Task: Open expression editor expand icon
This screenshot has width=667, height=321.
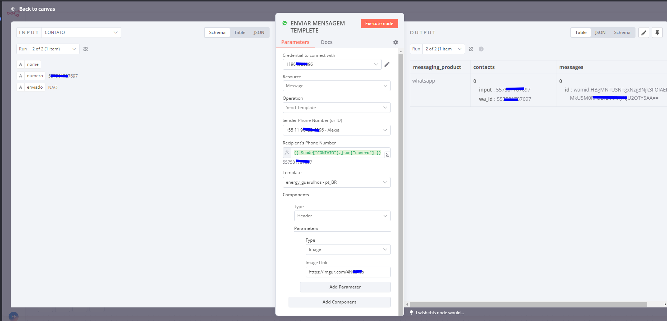Action: [387, 155]
